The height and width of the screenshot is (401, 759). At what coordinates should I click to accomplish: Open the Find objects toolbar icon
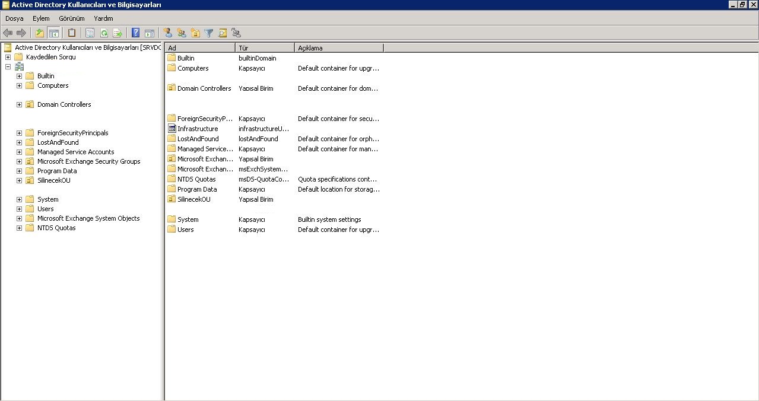click(x=223, y=33)
